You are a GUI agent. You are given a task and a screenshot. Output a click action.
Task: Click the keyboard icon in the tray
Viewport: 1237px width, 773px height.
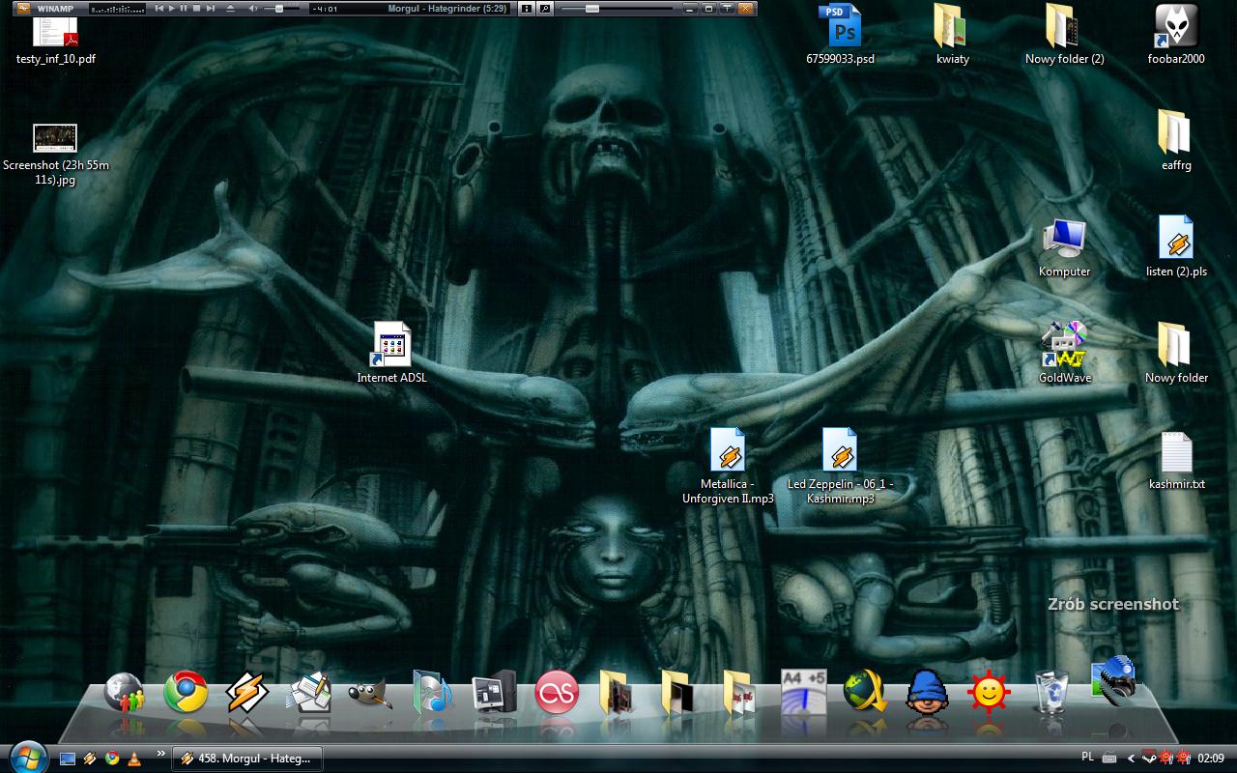click(1109, 759)
